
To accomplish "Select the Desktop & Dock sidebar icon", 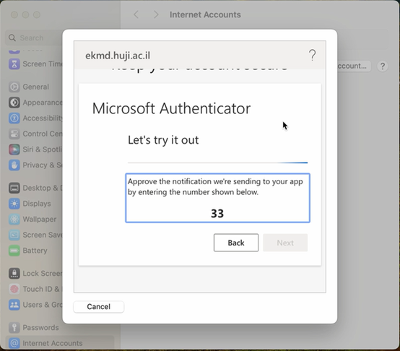I will click(14, 188).
